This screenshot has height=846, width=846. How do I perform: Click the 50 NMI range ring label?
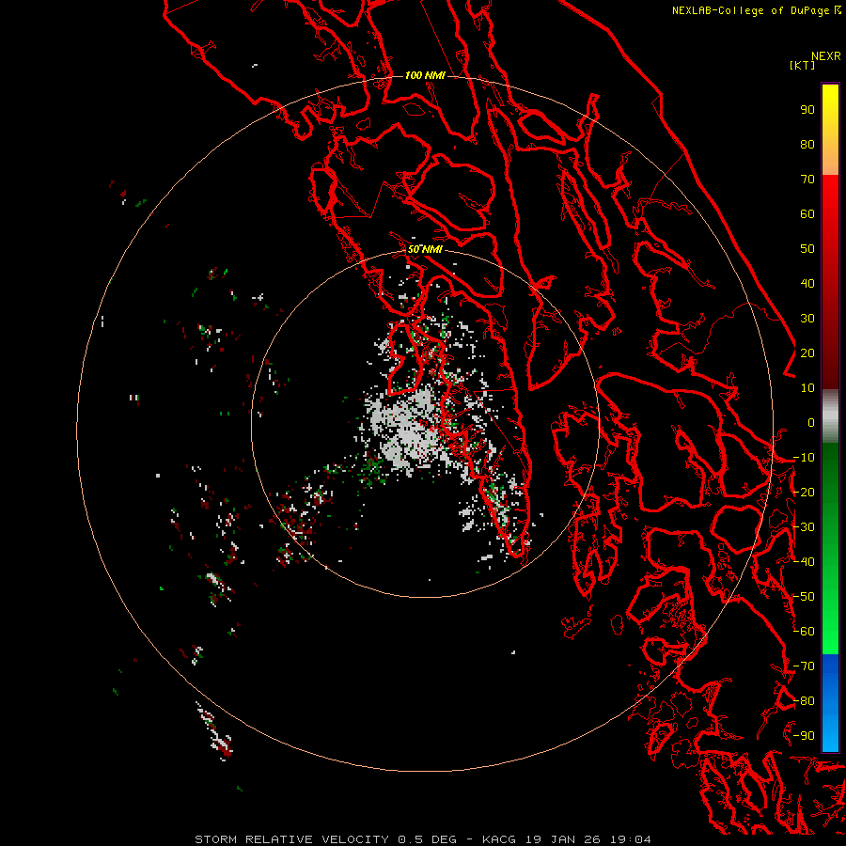(425, 249)
